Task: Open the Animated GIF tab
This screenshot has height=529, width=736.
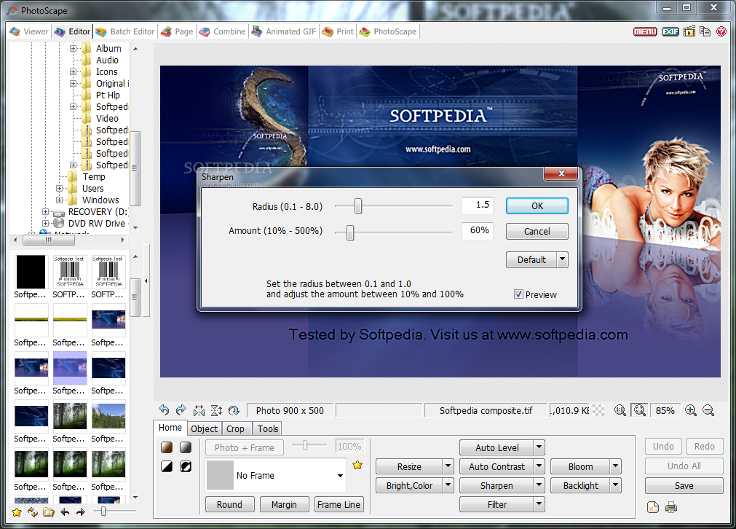Action: 285,31
